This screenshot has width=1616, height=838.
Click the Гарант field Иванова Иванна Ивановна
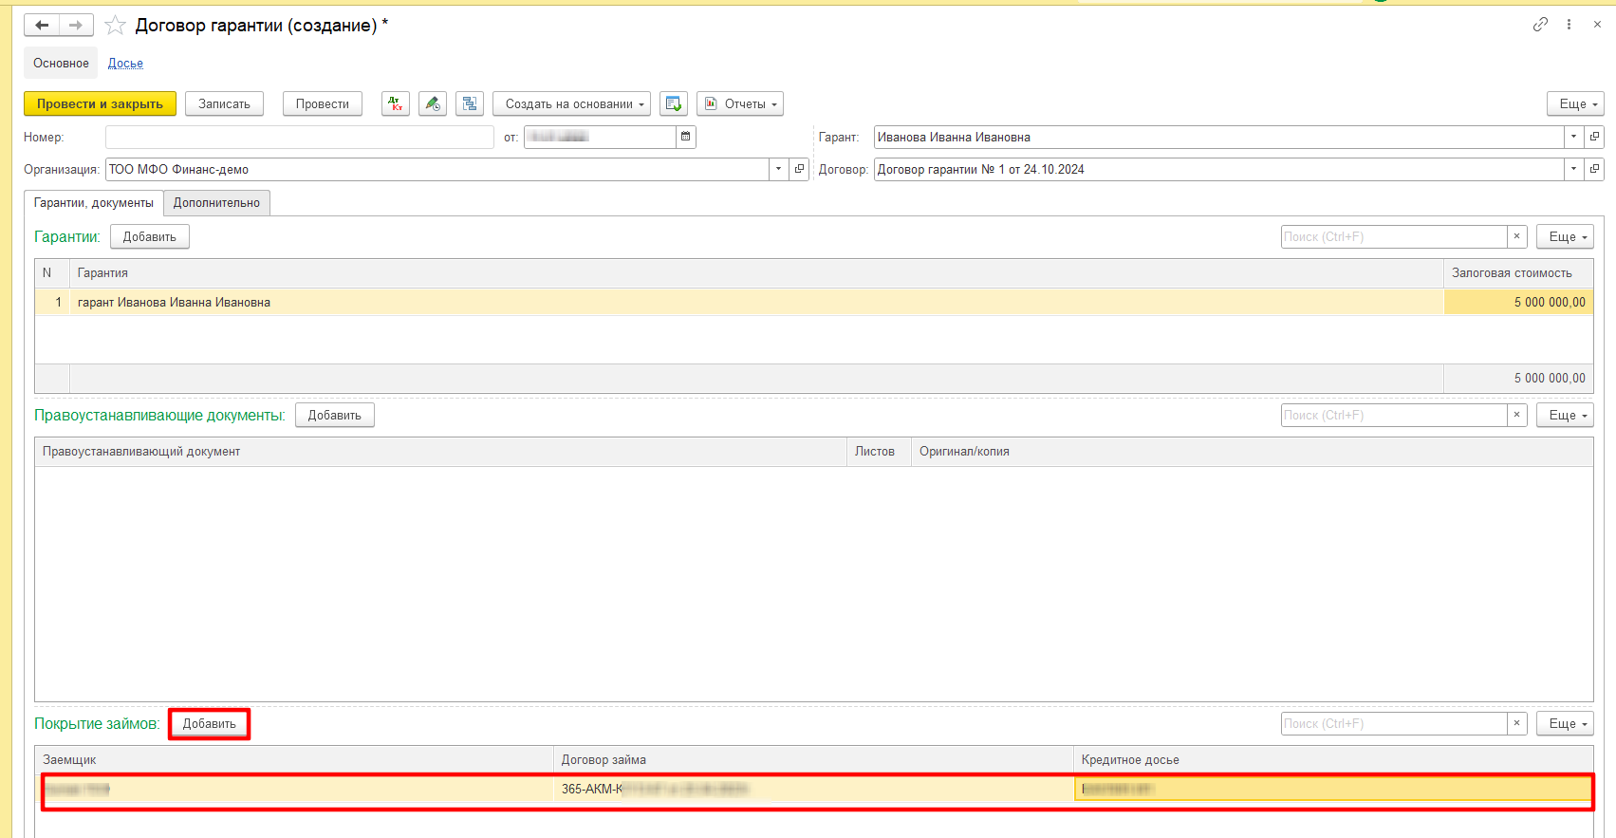coord(1218,137)
